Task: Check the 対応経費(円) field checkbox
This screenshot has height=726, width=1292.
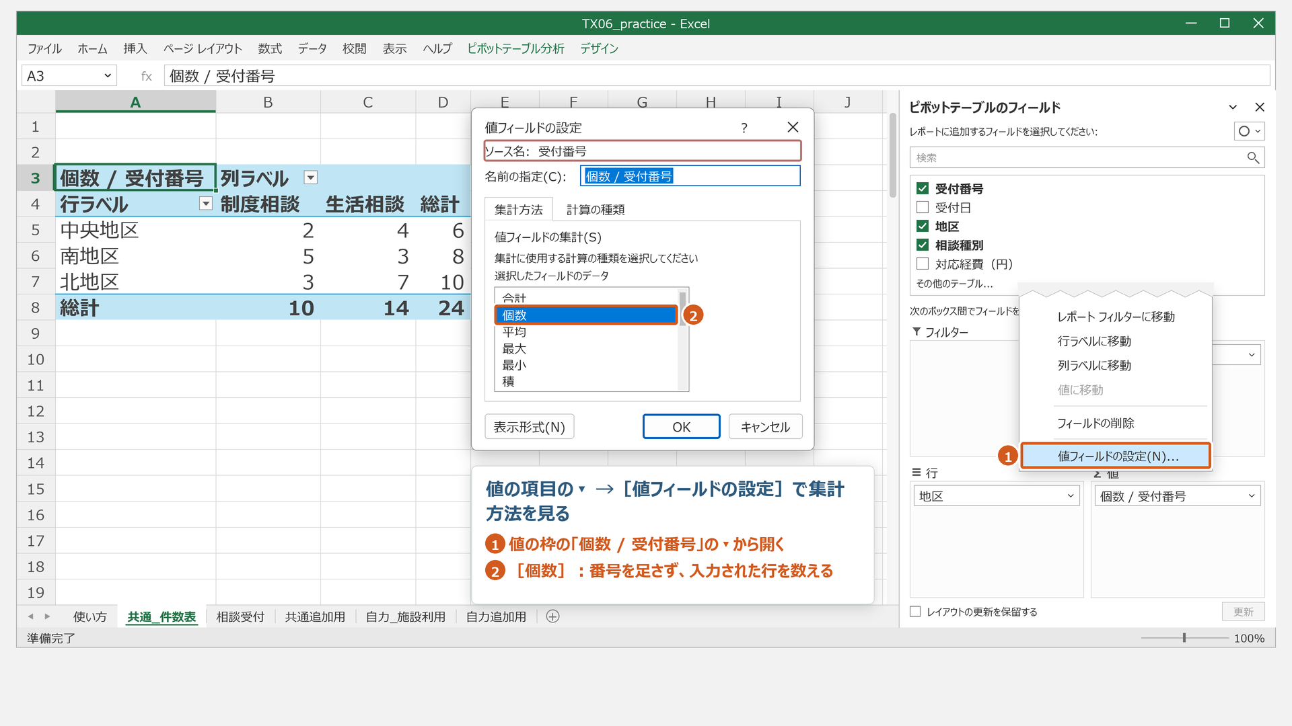Action: click(923, 264)
